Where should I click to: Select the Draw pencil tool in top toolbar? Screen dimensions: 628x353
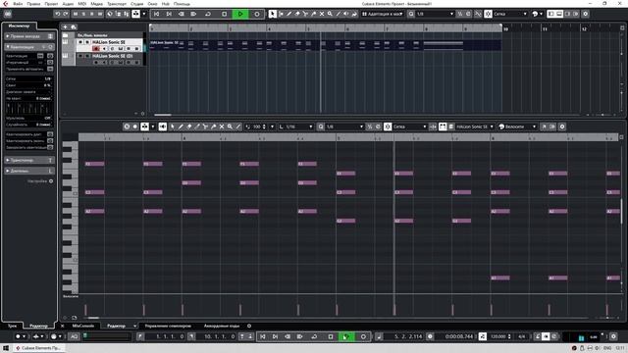(288, 14)
